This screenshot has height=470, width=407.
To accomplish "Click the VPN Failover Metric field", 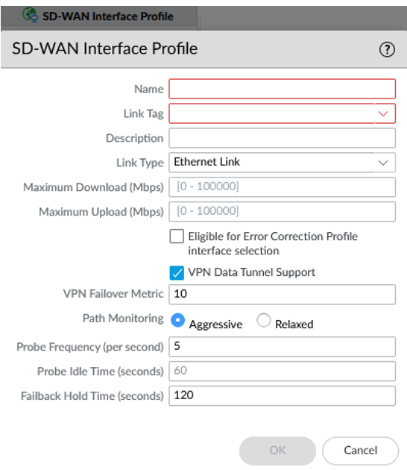I will (282, 295).
